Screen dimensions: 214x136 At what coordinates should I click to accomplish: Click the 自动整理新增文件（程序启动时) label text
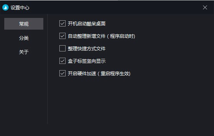(x=101, y=36)
